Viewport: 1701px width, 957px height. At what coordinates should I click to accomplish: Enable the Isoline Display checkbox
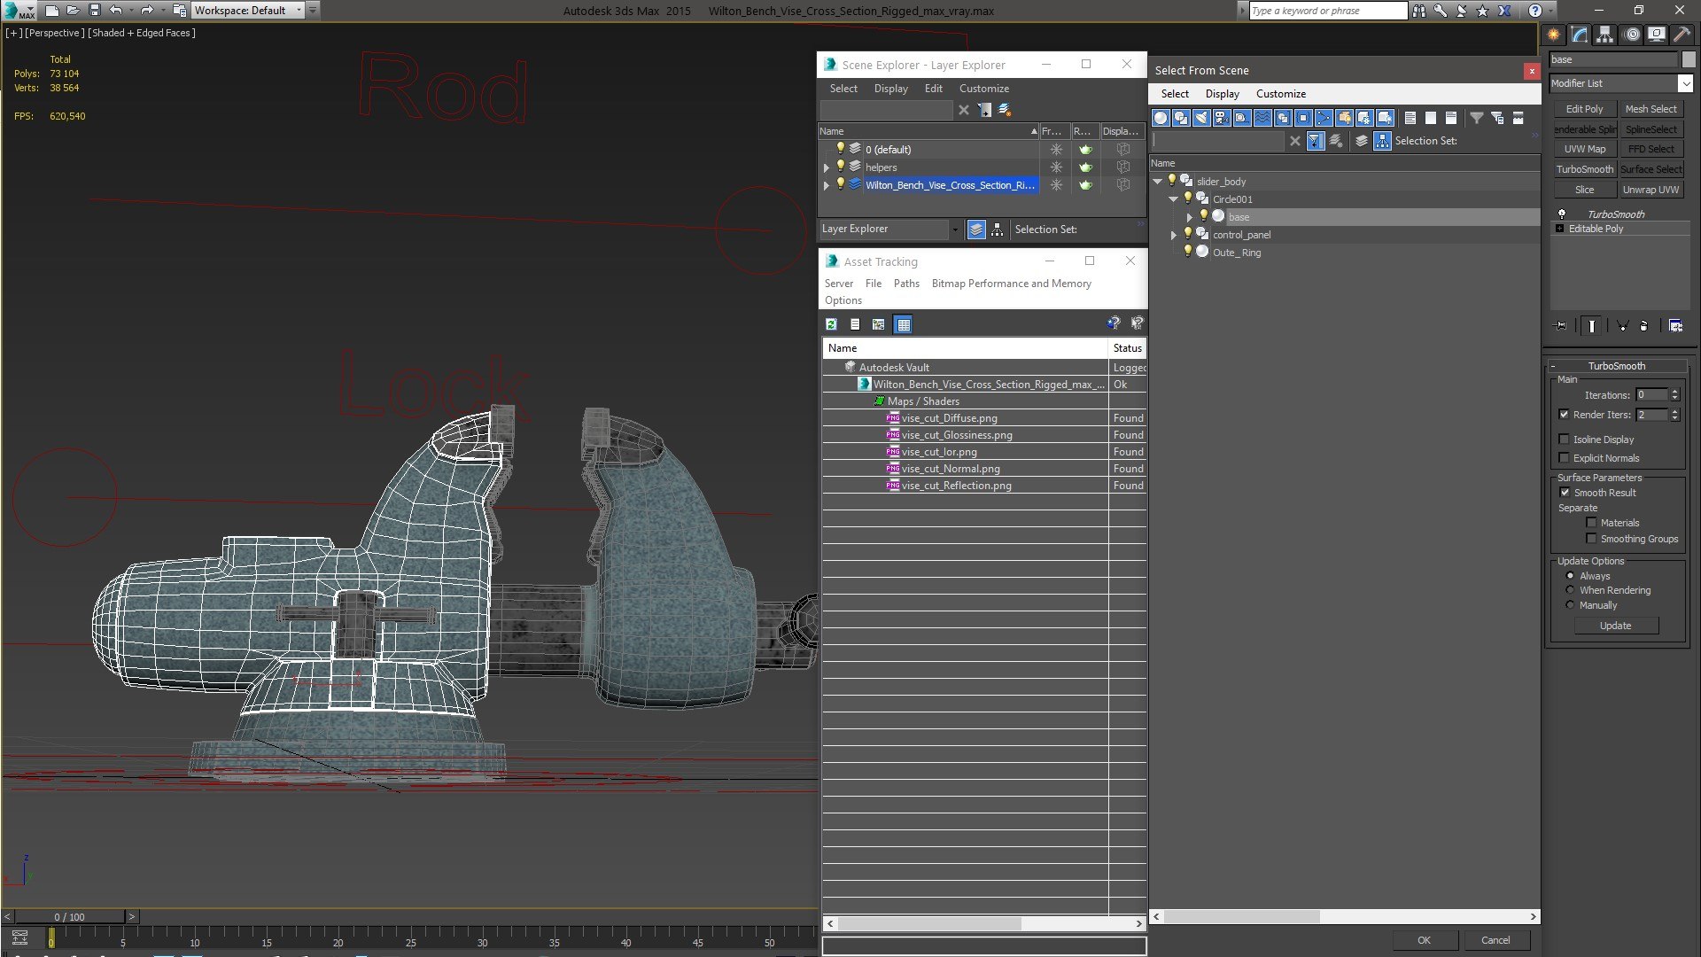(x=1564, y=440)
